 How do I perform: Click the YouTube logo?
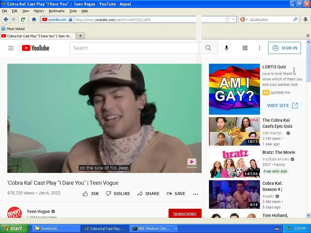(x=36, y=48)
